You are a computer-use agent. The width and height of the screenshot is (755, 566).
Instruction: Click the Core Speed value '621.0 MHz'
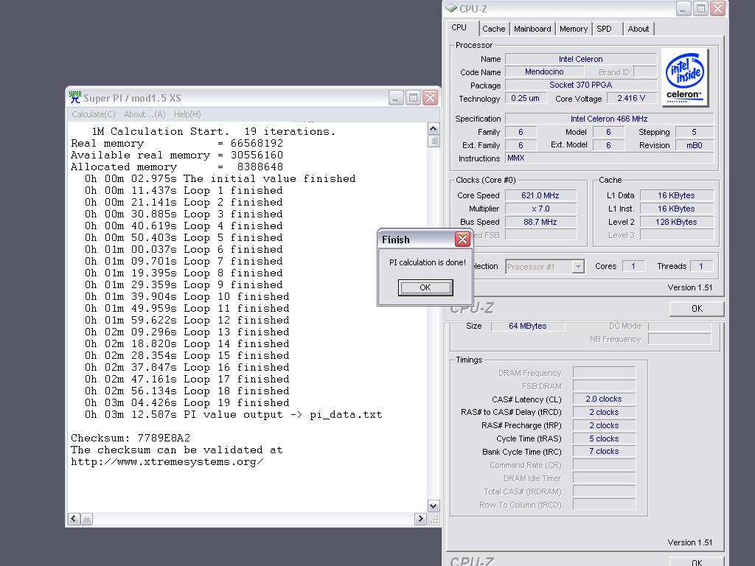point(540,195)
